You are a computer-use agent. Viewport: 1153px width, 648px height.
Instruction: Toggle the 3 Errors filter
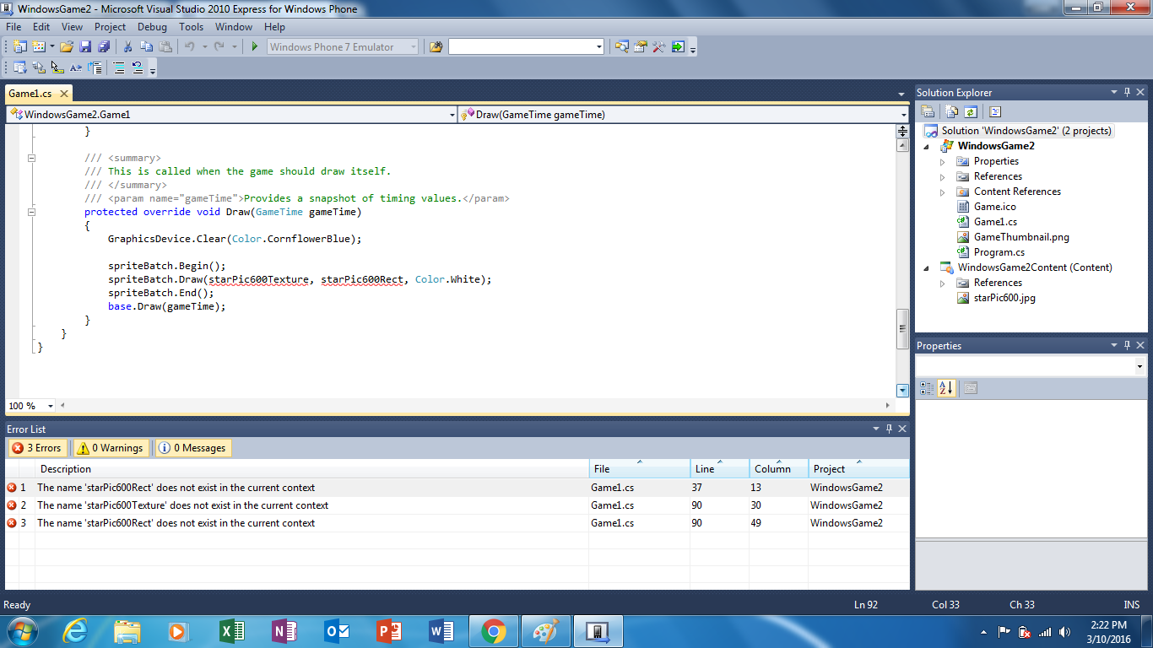(37, 448)
